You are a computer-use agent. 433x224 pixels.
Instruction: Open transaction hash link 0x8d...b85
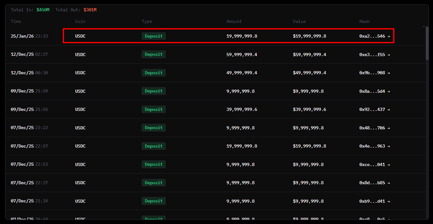click(x=372, y=183)
